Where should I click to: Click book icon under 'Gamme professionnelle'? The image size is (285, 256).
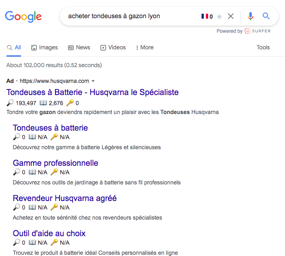[32, 172]
